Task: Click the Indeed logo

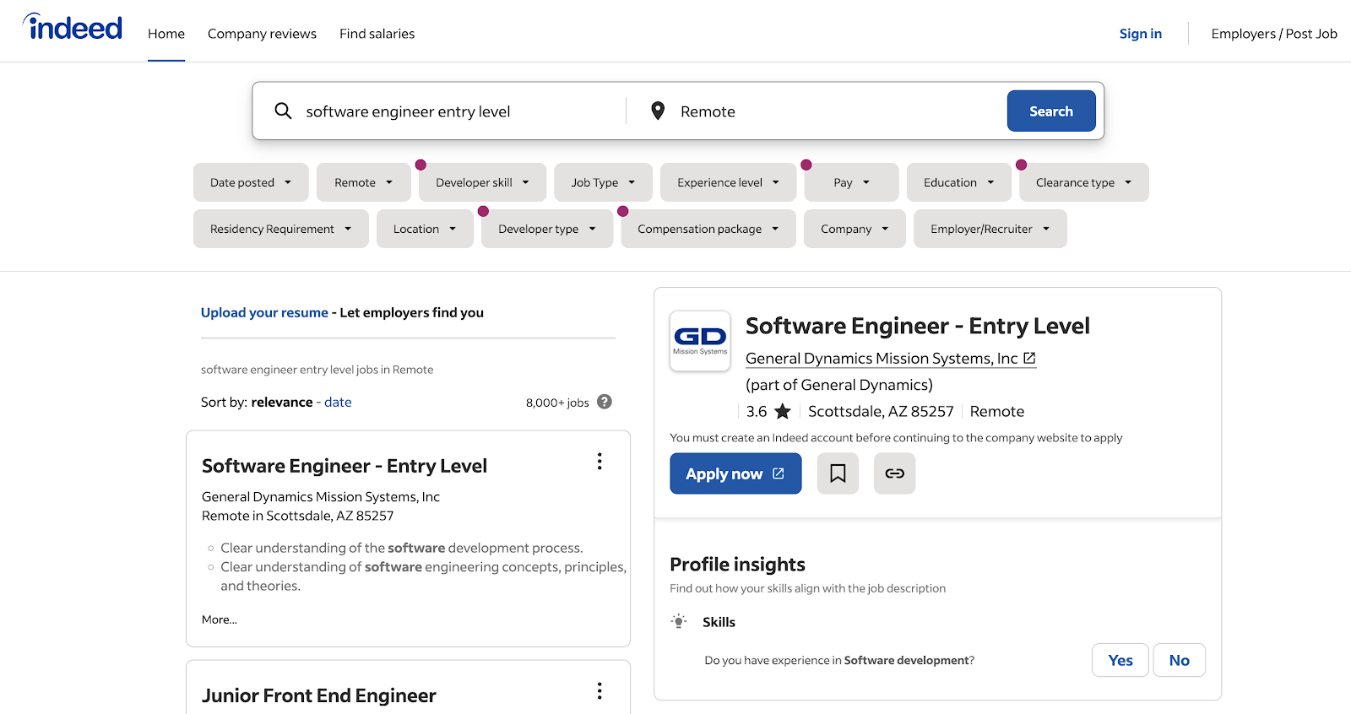Action: [73, 27]
